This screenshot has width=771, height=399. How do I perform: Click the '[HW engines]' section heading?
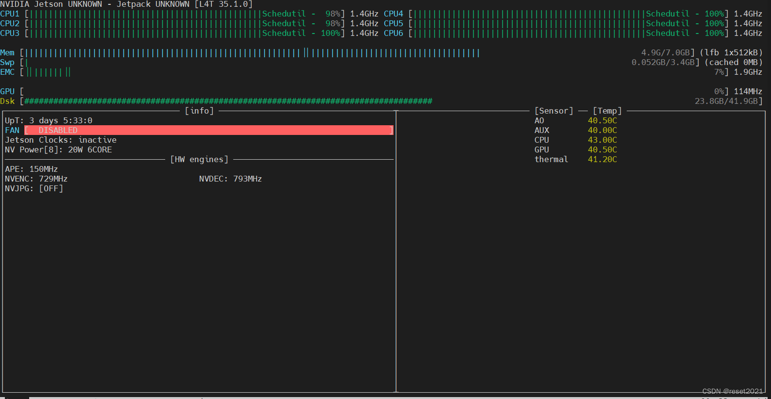coord(199,159)
